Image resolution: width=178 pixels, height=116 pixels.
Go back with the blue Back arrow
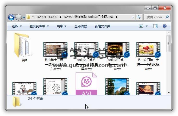click(x=11, y=17)
